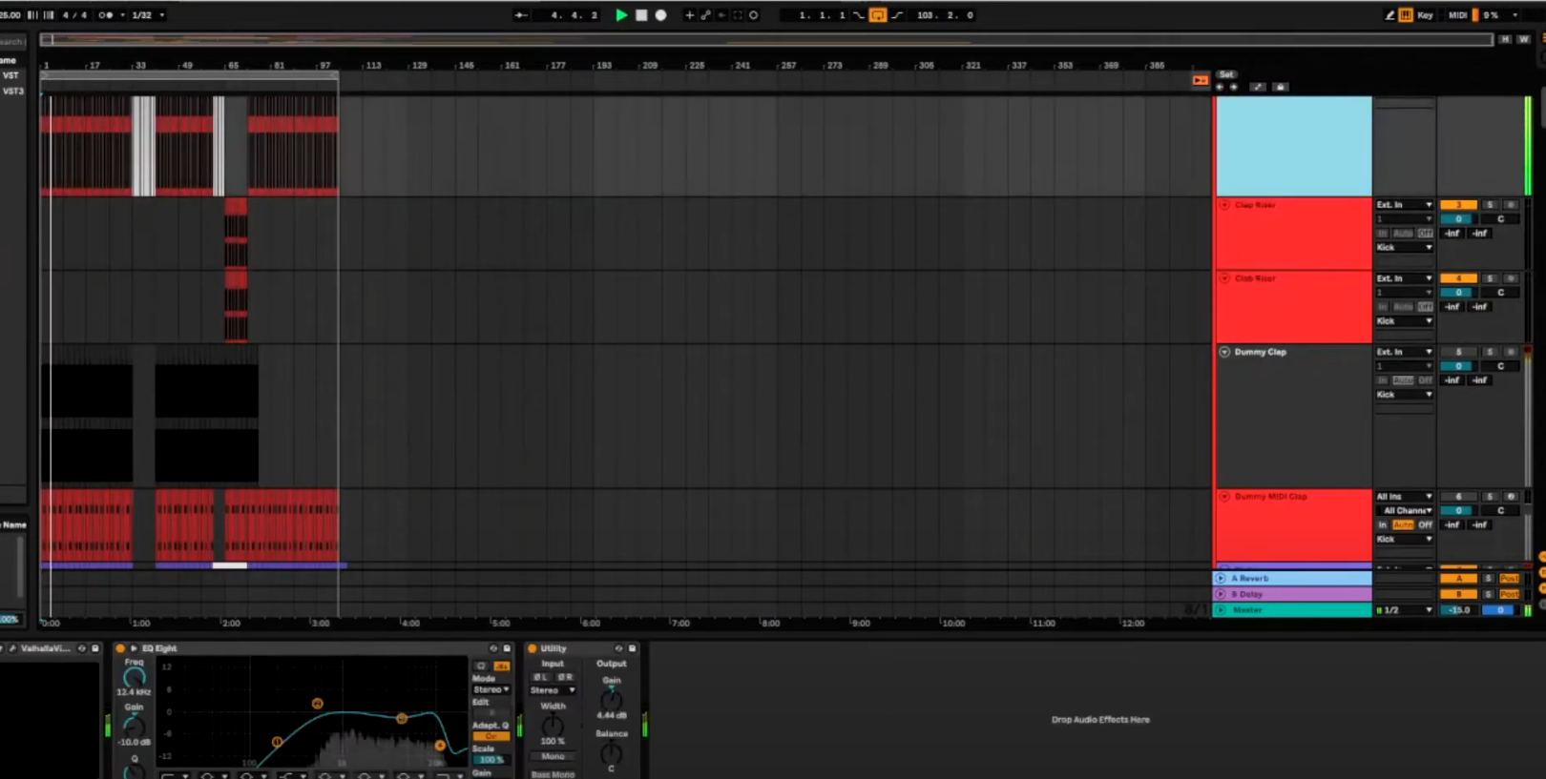1546x779 pixels.
Task: Solo the Dummy Clap track
Action: point(1489,352)
